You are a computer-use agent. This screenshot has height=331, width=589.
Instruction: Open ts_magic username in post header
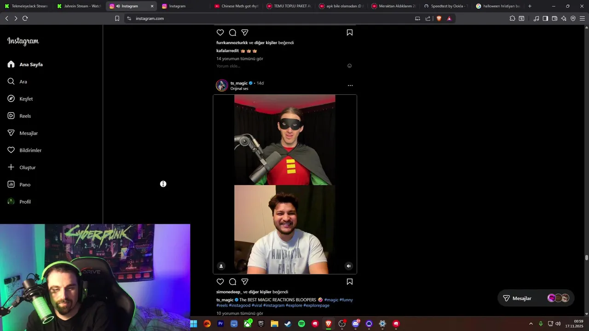[x=239, y=83]
